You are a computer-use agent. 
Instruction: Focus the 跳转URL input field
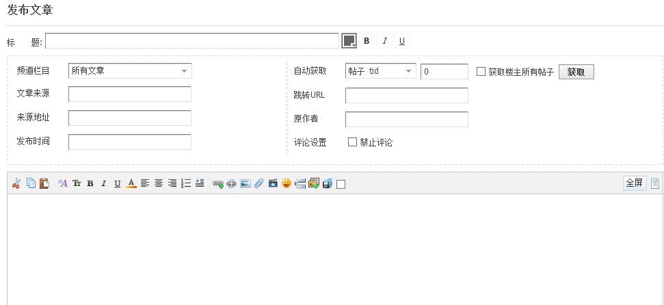coord(407,95)
